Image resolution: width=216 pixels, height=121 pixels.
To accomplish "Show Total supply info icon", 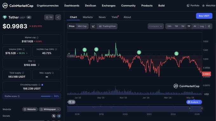I will click(23, 73).
